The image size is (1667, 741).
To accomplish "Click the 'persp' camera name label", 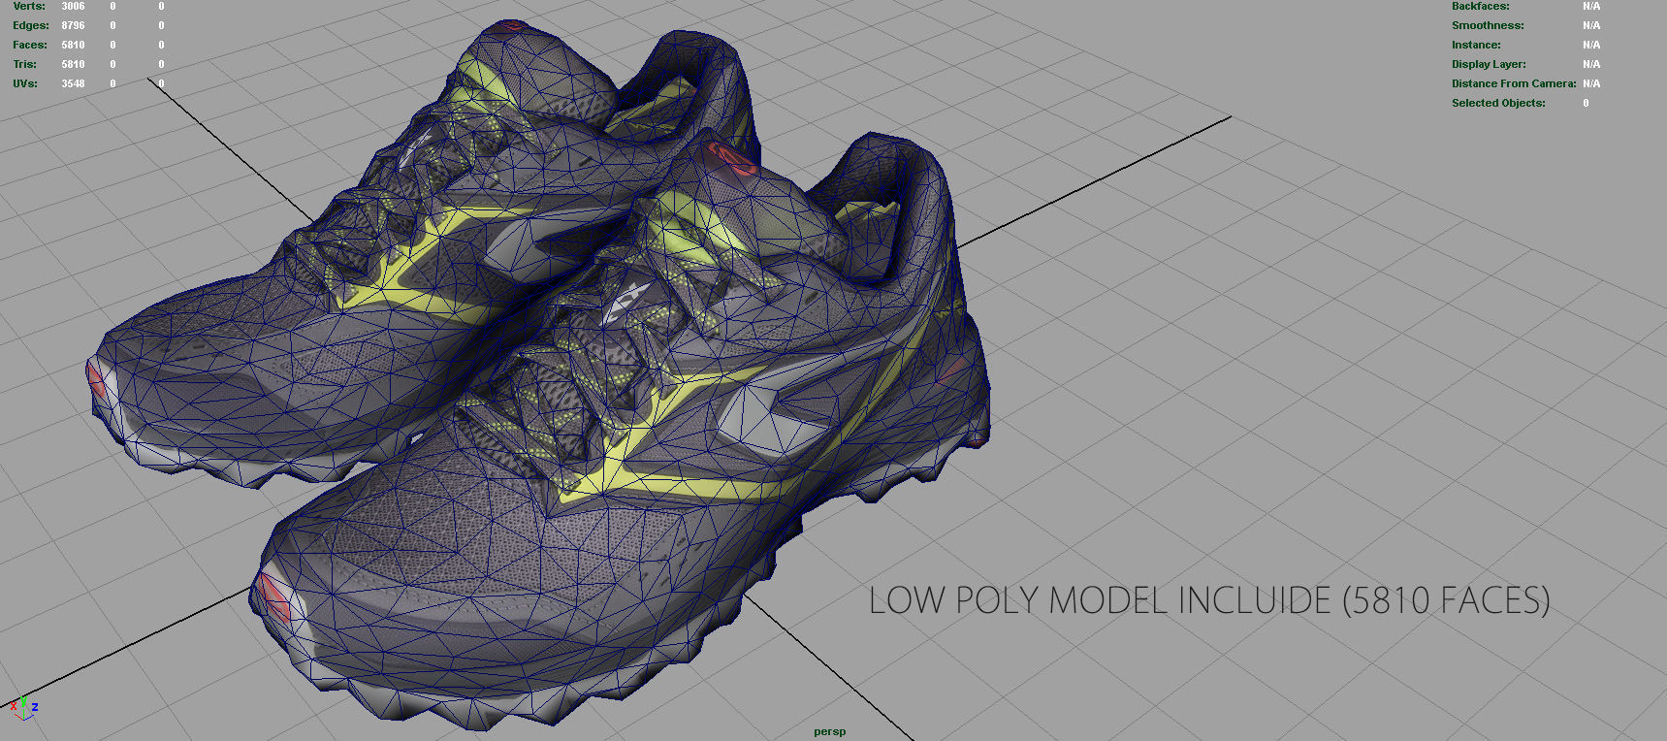I will coord(829,731).
